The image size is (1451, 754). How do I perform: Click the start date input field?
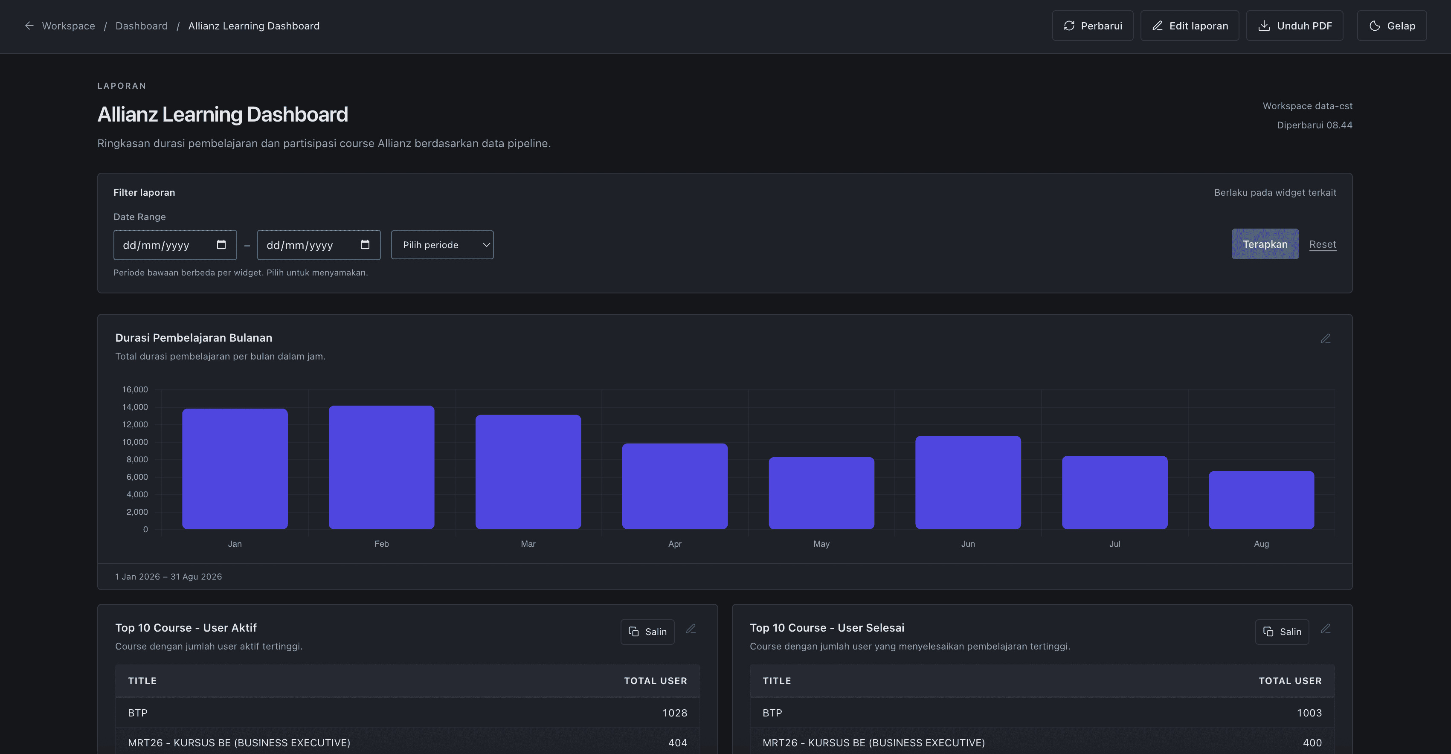pos(174,245)
